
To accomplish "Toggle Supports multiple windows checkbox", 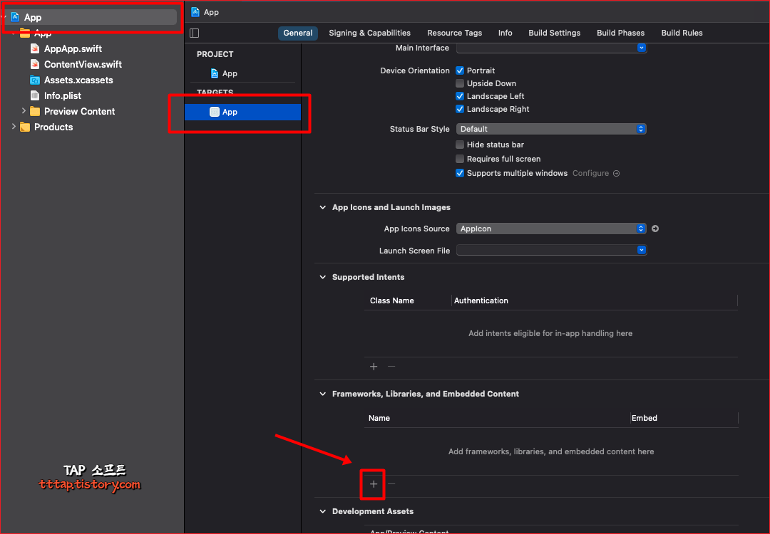I will click(x=460, y=173).
